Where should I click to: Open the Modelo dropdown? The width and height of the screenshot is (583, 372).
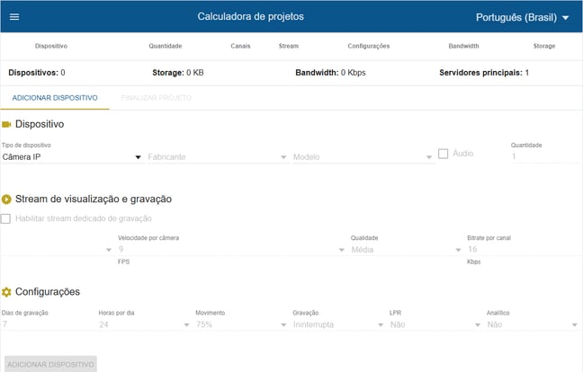coord(363,157)
